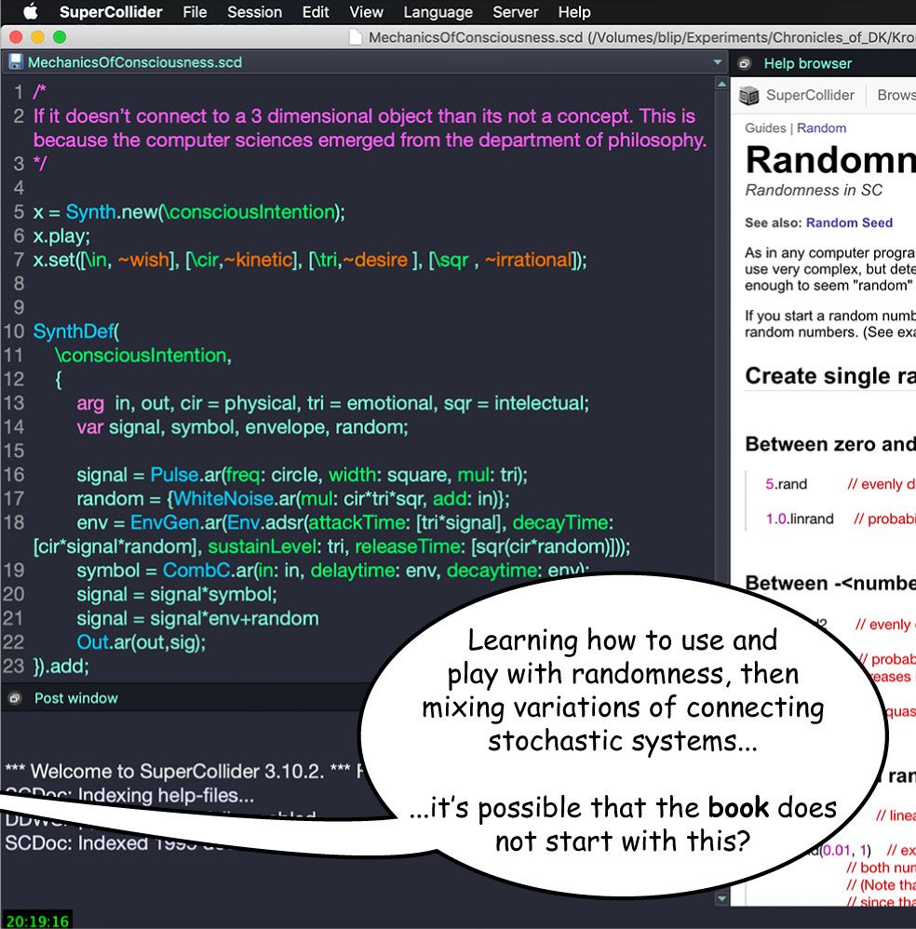Open the Random Seed see-also link
The width and height of the screenshot is (916, 929).
pos(849,222)
